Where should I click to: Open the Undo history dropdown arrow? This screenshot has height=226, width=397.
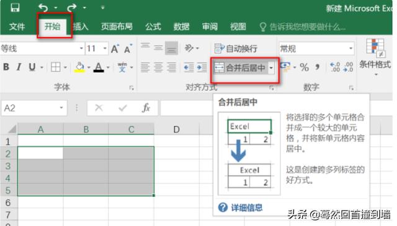[x=56, y=8]
